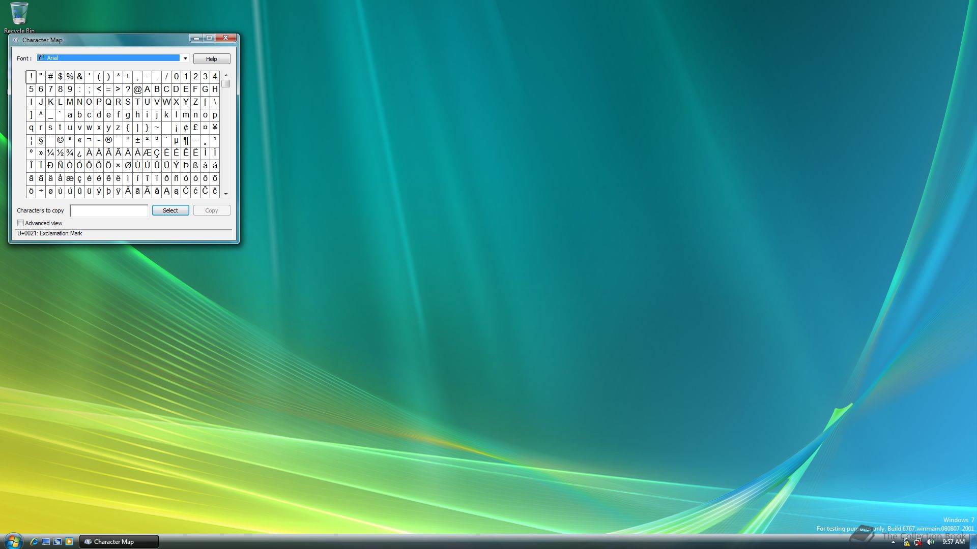977x549 pixels.
Task: Click scroll up arrow of character grid
Action: pyautogui.click(x=226, y=75)
